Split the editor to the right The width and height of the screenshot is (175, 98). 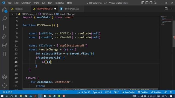[x=166, y=9]
